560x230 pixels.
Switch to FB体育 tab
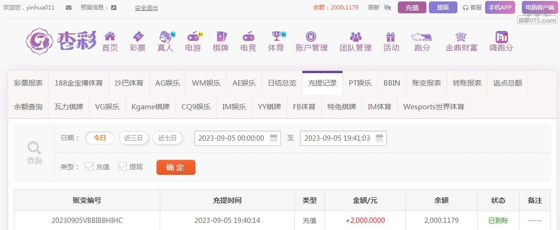coord(304,106)
